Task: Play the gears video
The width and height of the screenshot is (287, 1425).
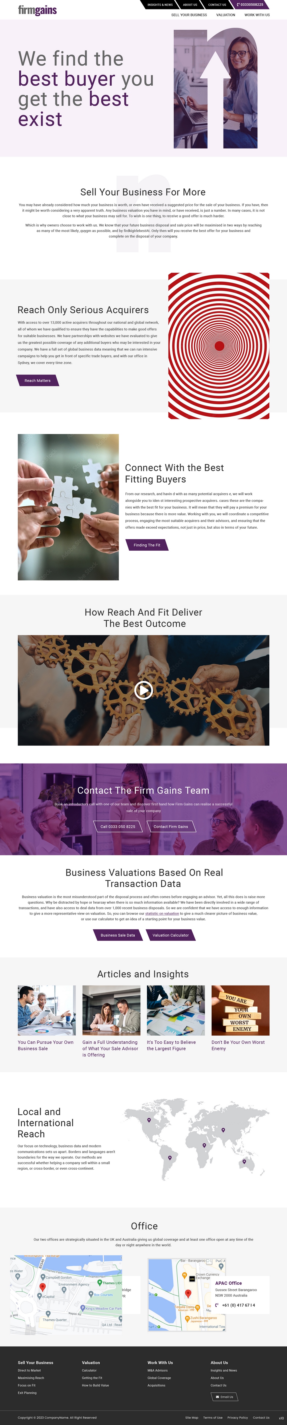Action: (143, 690)
